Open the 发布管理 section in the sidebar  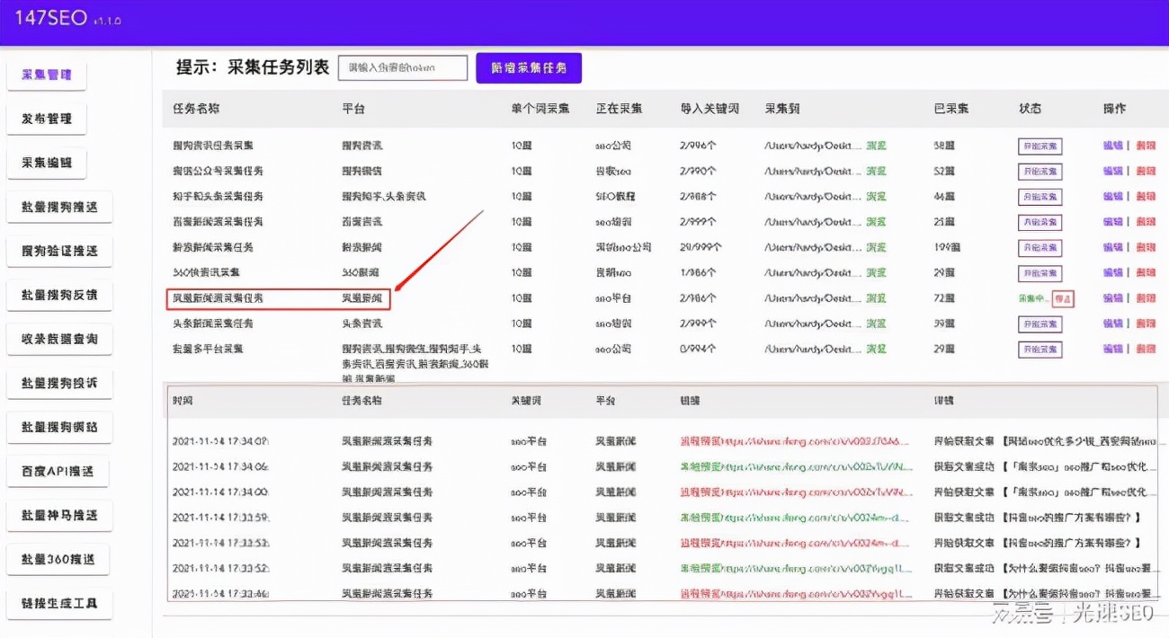point(47,119)
